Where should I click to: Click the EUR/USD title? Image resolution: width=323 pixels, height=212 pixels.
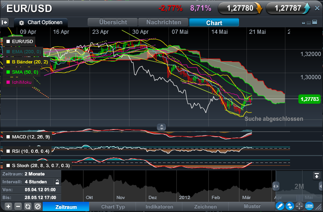[x=29, y=9]
